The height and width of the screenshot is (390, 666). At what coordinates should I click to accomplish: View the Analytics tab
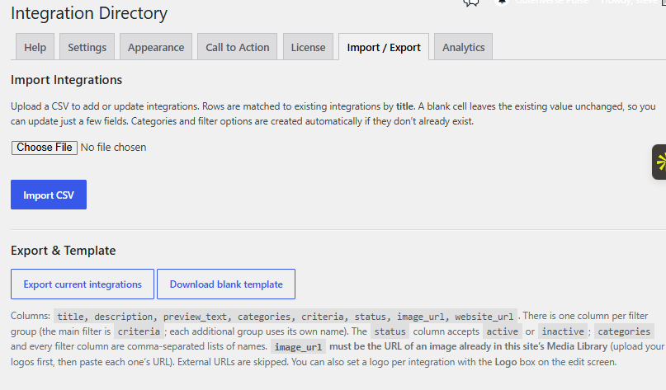[464, 47]
